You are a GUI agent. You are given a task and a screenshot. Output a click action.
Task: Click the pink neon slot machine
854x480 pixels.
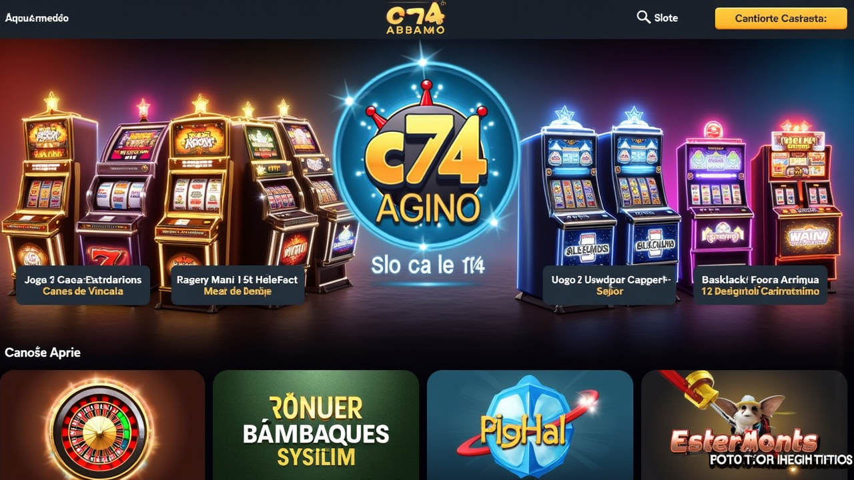click(714, 200)
